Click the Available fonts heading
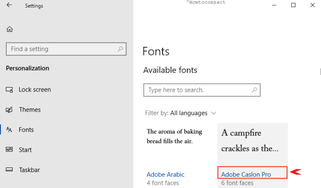 [x=170, y=70]
